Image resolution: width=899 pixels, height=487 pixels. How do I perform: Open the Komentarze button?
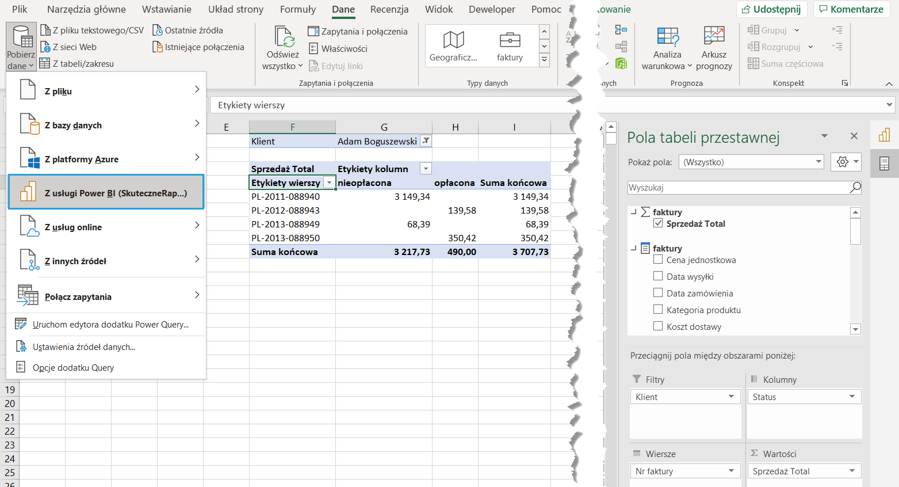pyautogui.click(x=851, y=9)
